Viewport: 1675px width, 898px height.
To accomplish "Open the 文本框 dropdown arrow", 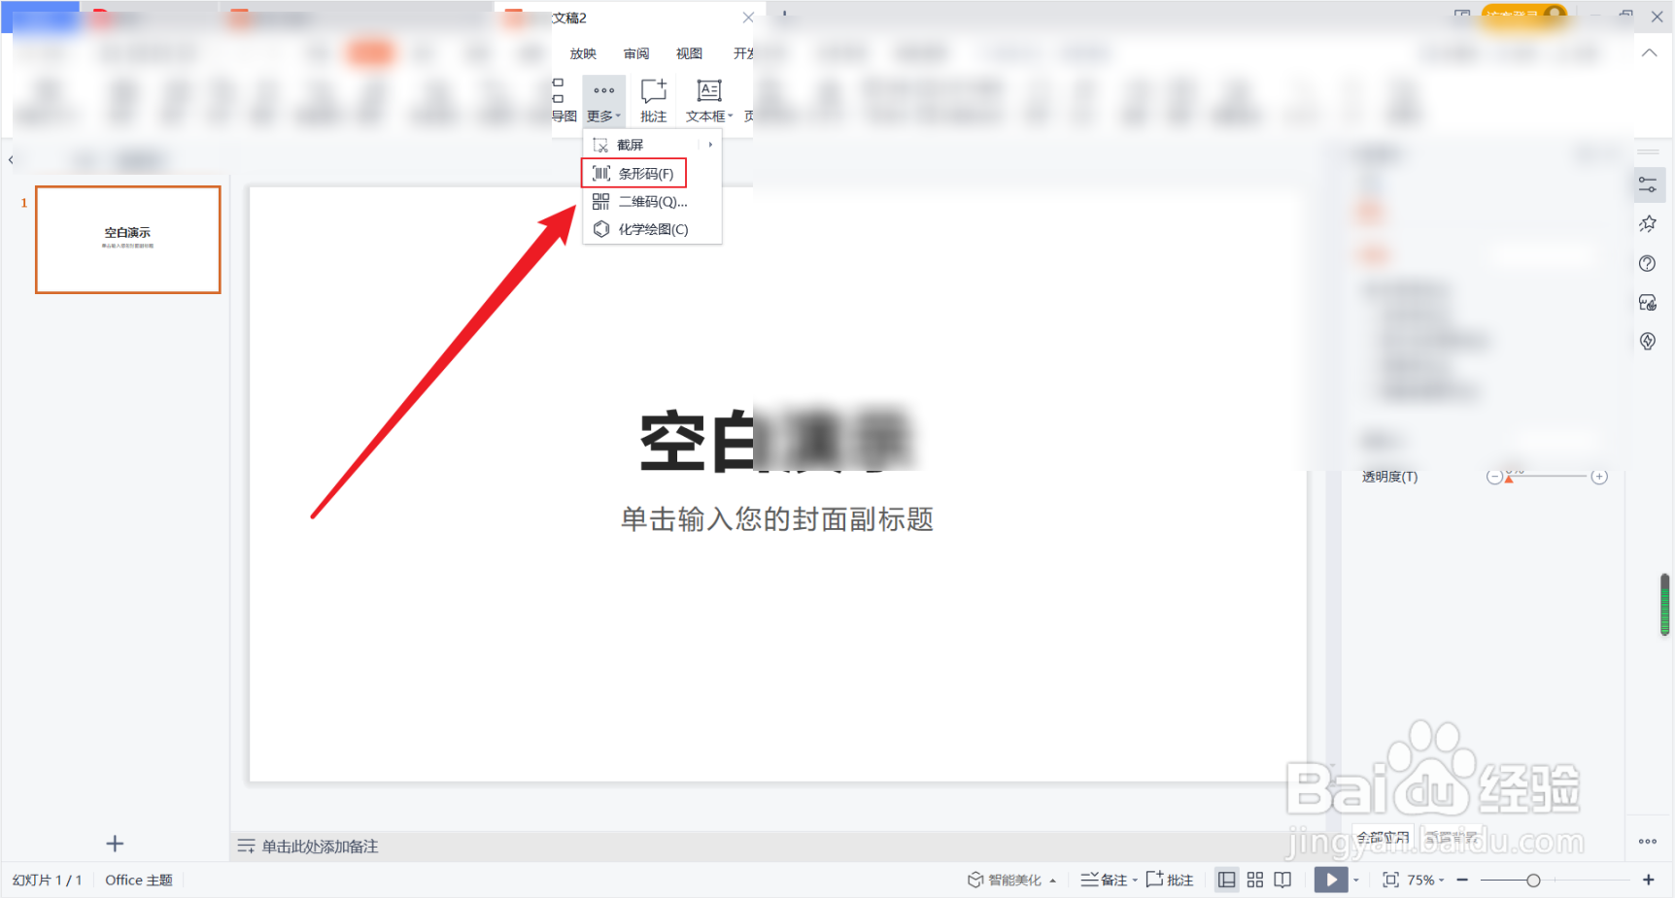I will (731, 116).
